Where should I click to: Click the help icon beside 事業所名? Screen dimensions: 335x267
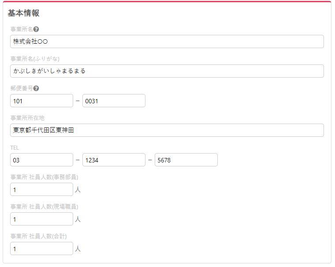point(36,29)
